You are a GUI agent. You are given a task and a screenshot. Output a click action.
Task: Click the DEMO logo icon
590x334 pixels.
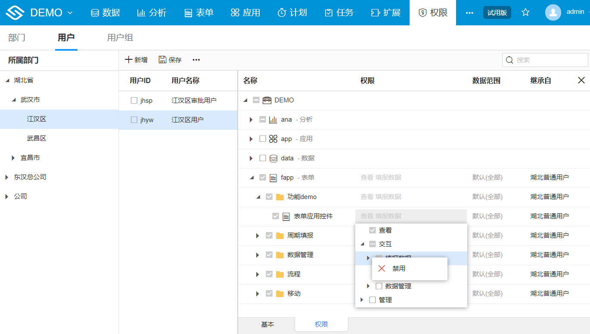point(15,13)
